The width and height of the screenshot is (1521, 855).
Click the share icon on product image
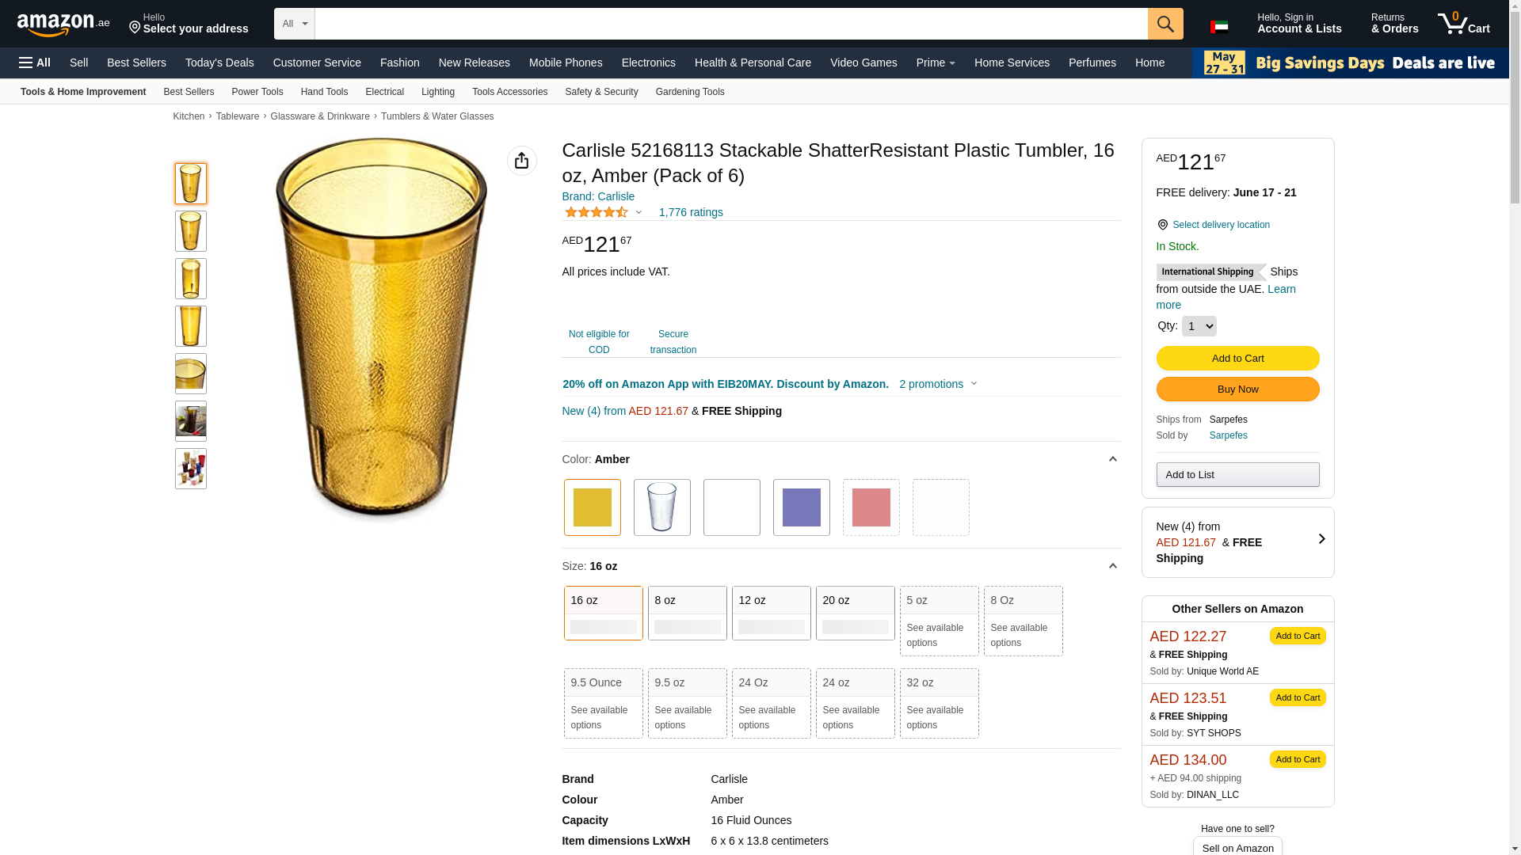coord(521,161)
